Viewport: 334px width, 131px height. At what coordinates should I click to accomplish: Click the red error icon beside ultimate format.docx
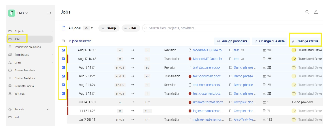[x=190, y=102]
